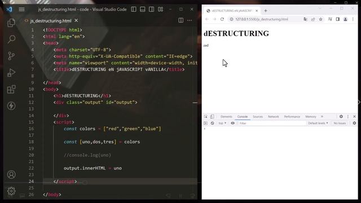Click the dESTRUCTURING heading in the page

tap(236, 34)
